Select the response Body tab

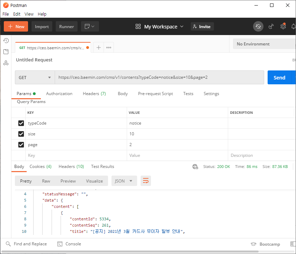point(19,167)
